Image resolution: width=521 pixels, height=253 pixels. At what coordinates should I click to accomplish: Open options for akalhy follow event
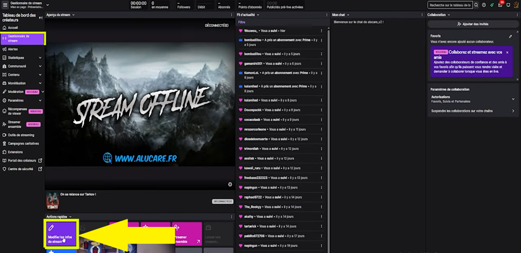[321, 216]
